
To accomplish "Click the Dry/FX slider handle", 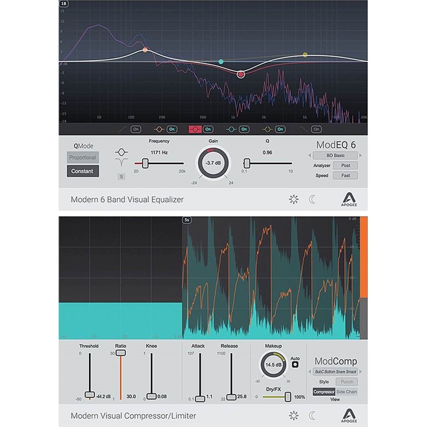I will point(287,396).
